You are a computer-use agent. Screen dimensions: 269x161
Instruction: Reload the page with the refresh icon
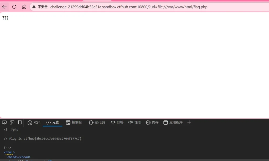point(14,7)
